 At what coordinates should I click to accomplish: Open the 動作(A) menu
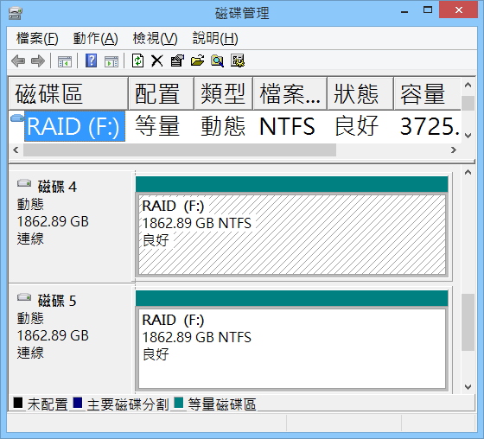pyautogui.click(x=95, y=39)
